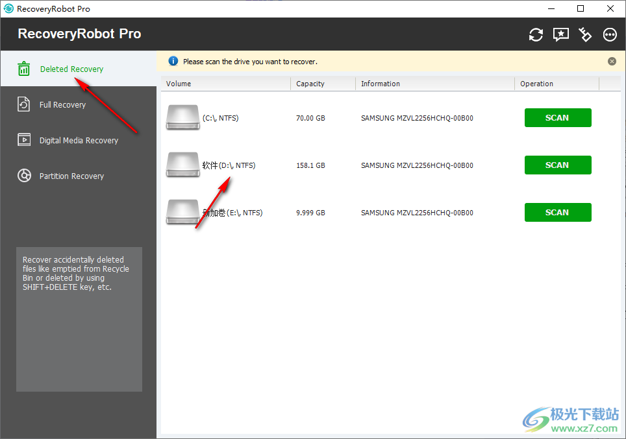Click the blue info icon in the notice bar
The width and height of the screenshot is (626, 439).
(x=173, y=61)
